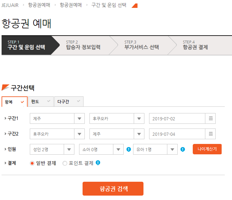Click the 구간1 row label
The width and height of the screenshot is (232, 200).
pos(13,118)
